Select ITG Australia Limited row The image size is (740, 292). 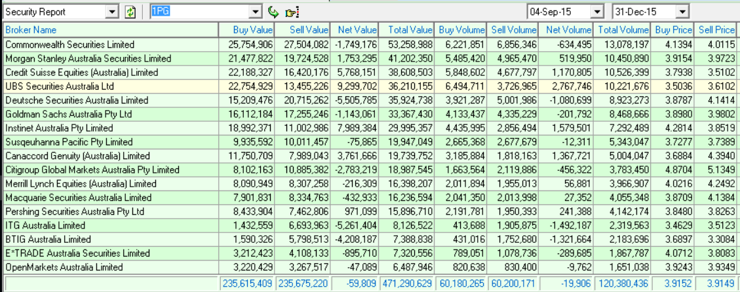[370, 225]
